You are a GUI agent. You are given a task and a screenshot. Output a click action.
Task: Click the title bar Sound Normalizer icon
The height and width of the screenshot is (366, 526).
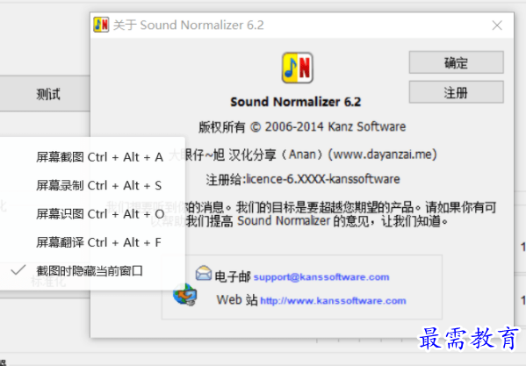(x=101, y=25)
